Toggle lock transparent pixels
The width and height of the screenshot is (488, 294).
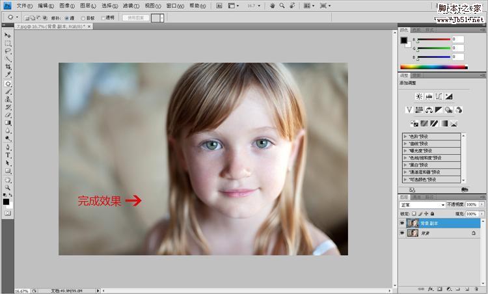tap(414, 214)
